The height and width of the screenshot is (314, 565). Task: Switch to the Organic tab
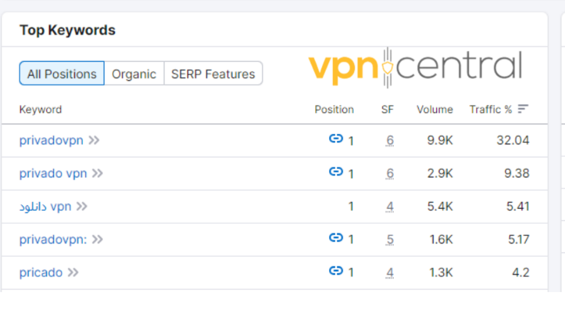134,73
